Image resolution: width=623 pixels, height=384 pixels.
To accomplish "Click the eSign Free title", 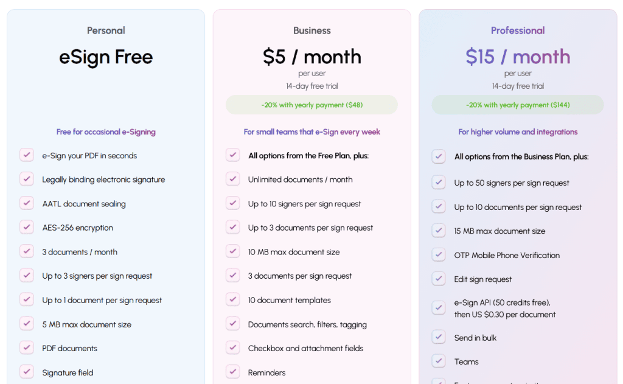I will point(106,57).
